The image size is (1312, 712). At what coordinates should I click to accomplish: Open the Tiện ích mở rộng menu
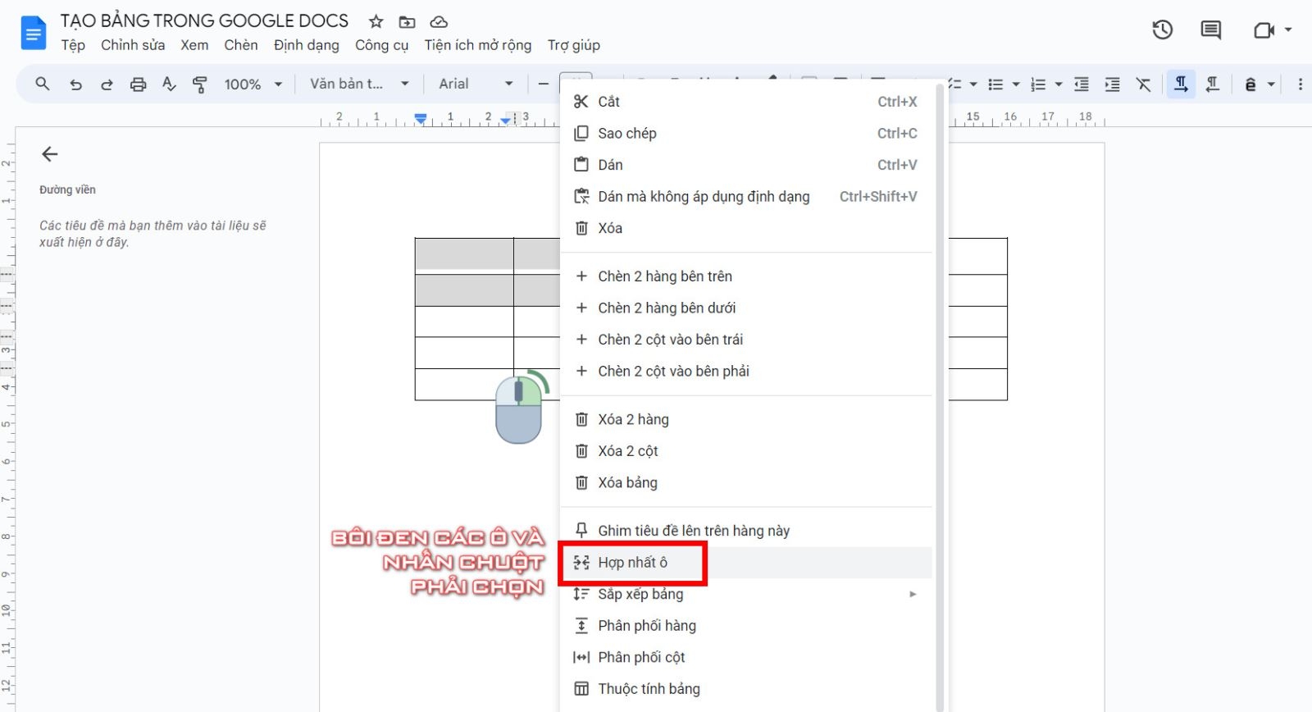click(x=478, y=45)
